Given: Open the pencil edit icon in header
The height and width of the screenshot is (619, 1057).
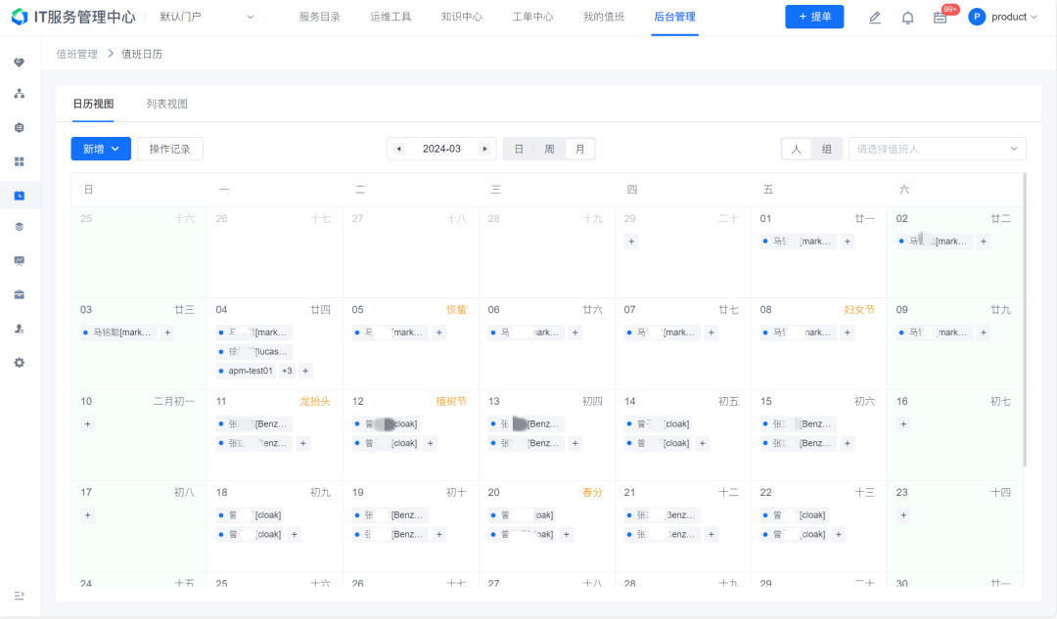Looking at the screenshot, I should click(x=875, y=18).
